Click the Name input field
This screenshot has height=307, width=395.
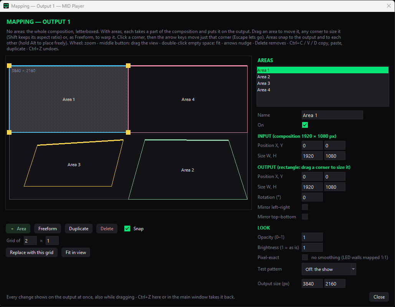pyautogui.click(x=332, y=115)
